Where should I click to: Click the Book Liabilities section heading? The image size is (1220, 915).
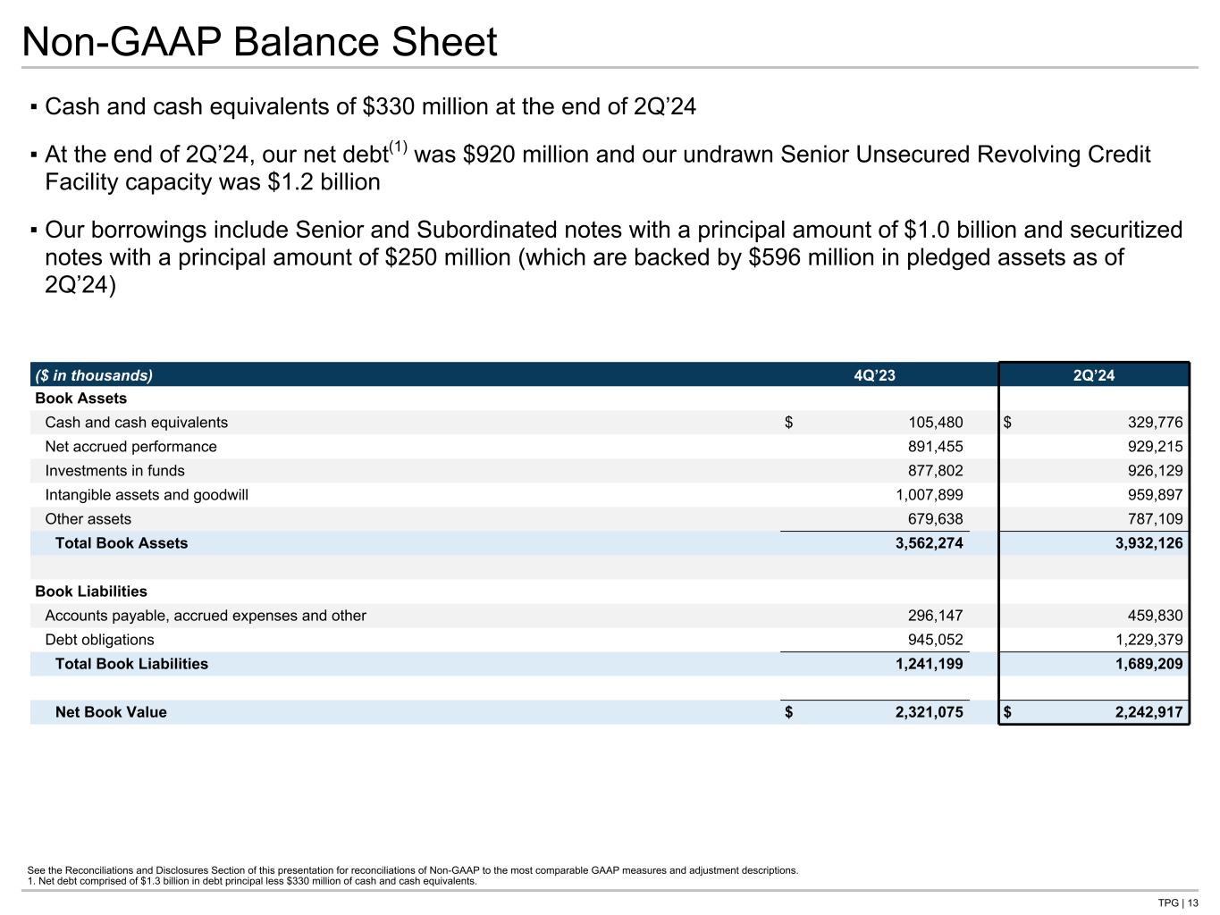91,592
